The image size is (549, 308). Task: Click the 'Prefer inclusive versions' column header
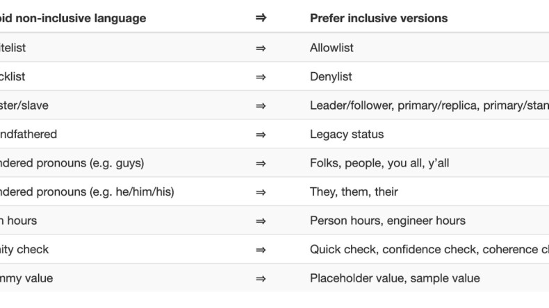[379, 18]
